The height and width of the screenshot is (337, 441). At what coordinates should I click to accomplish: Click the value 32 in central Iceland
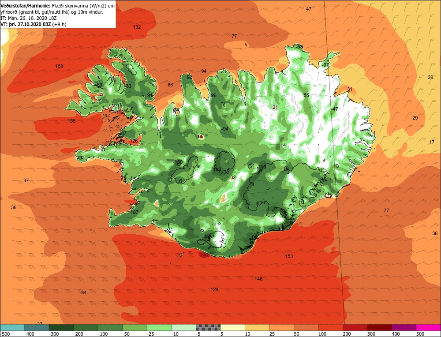point(233,177)
